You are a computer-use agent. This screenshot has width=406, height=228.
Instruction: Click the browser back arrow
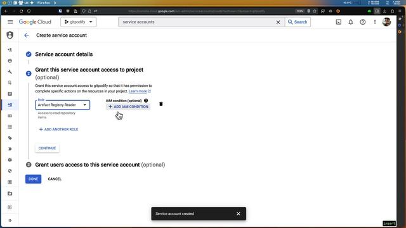click(x=6, y=11)
